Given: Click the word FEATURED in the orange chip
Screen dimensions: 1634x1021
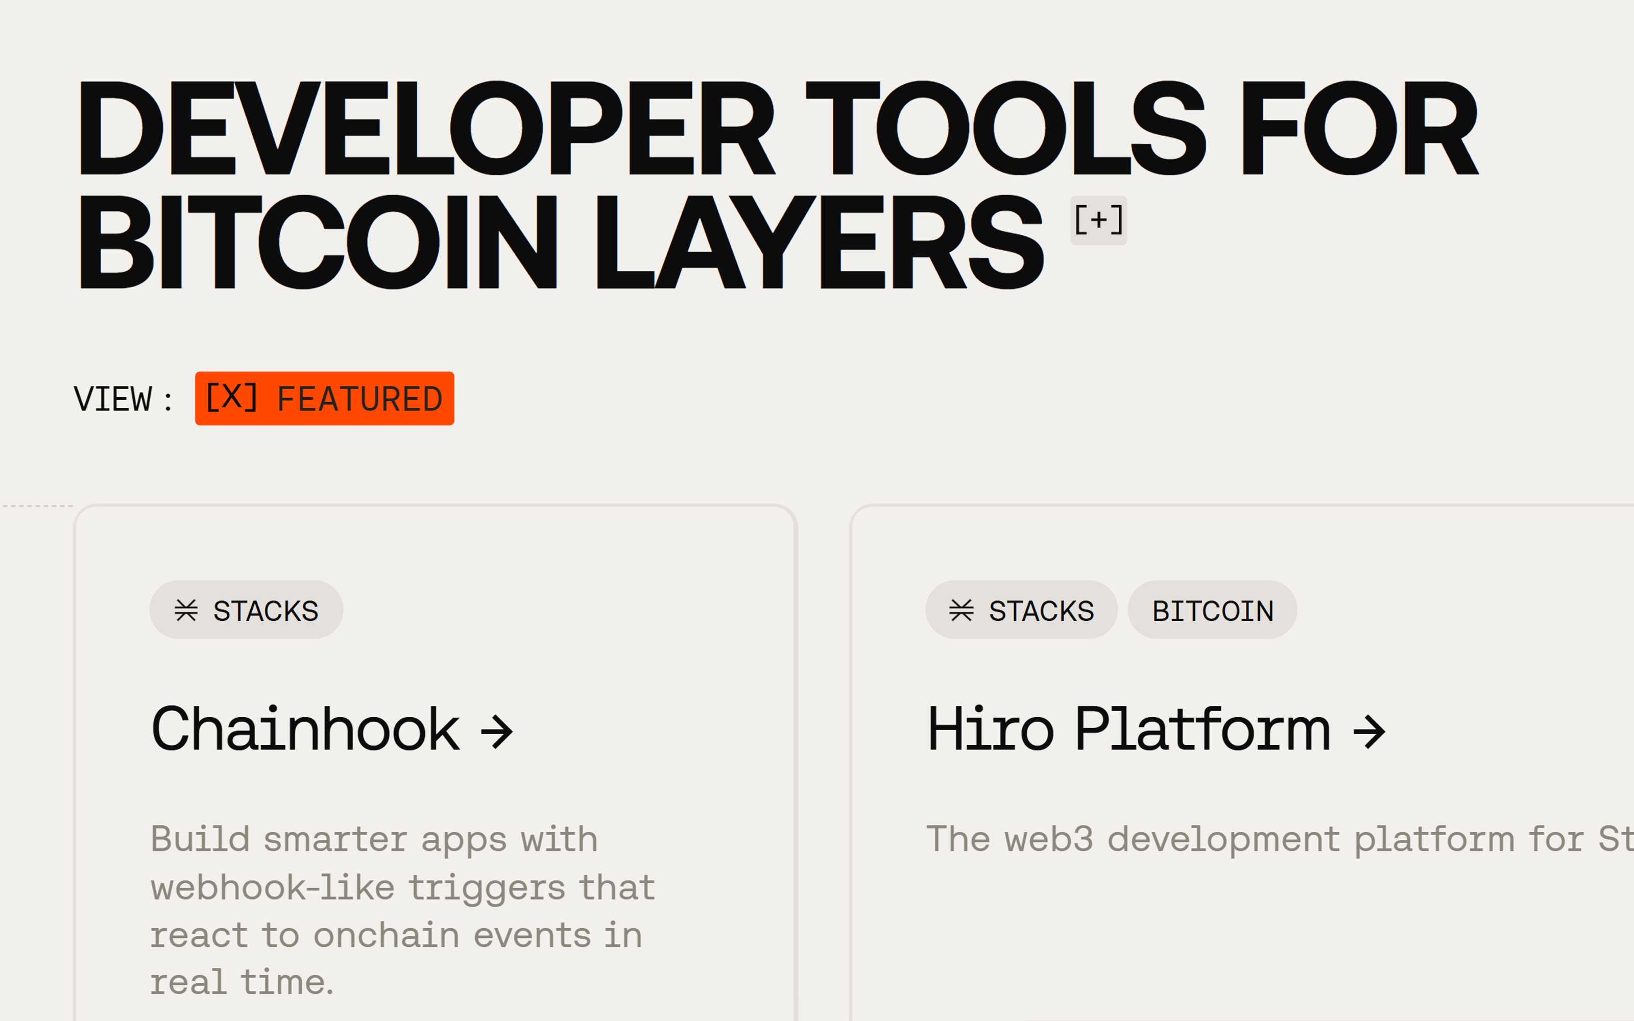Looking at the screenshot, I should (x=360, y=399).
